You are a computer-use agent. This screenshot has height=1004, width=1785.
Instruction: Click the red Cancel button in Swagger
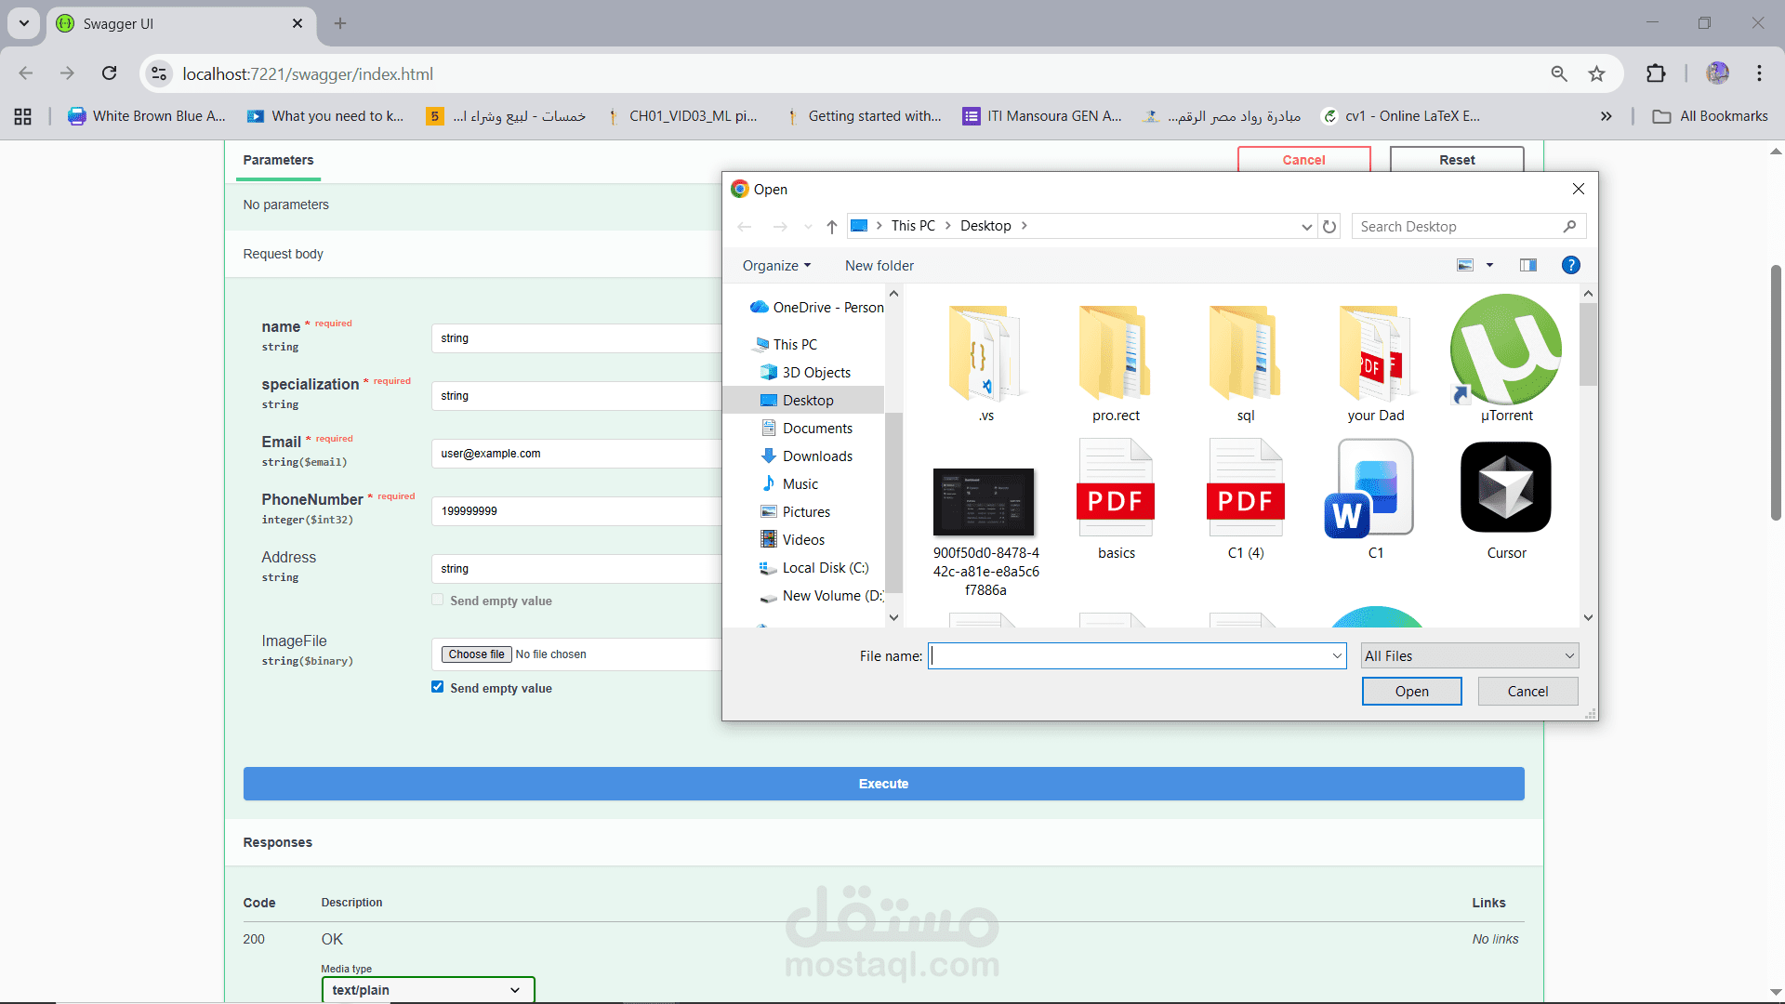1303,160
